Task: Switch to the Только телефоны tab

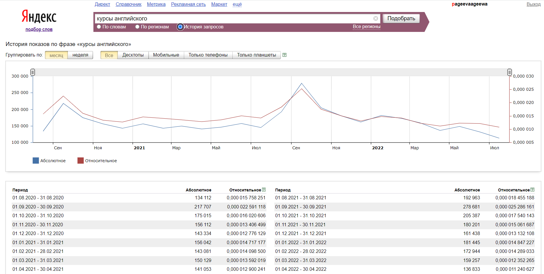Action: pos(208,55)
